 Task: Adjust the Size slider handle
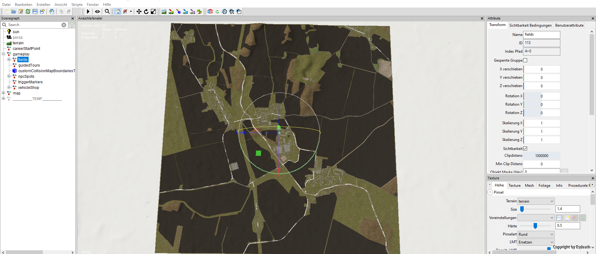pos(522,209)
